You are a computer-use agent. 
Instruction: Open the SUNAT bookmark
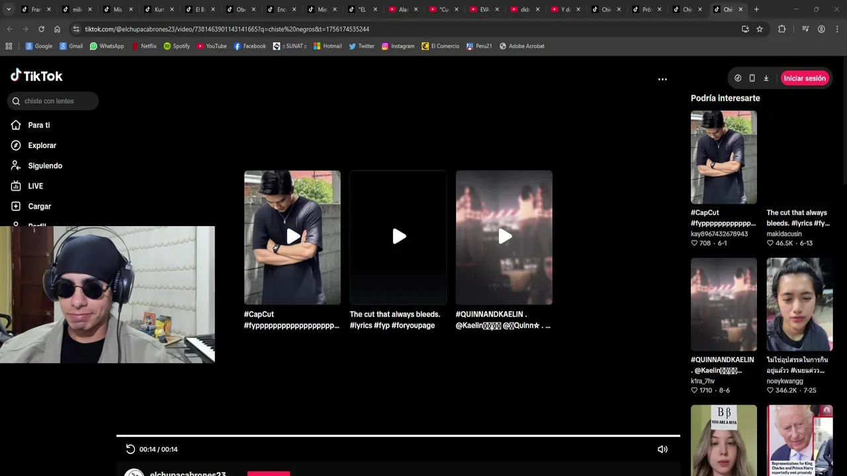pyautogui.click(x=290, y=46)
